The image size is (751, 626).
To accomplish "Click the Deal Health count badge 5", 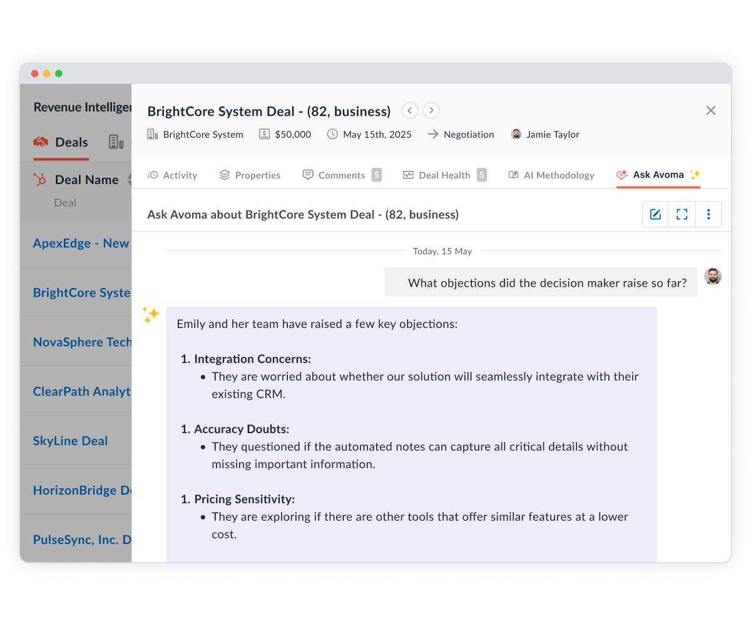I will 481,175.
